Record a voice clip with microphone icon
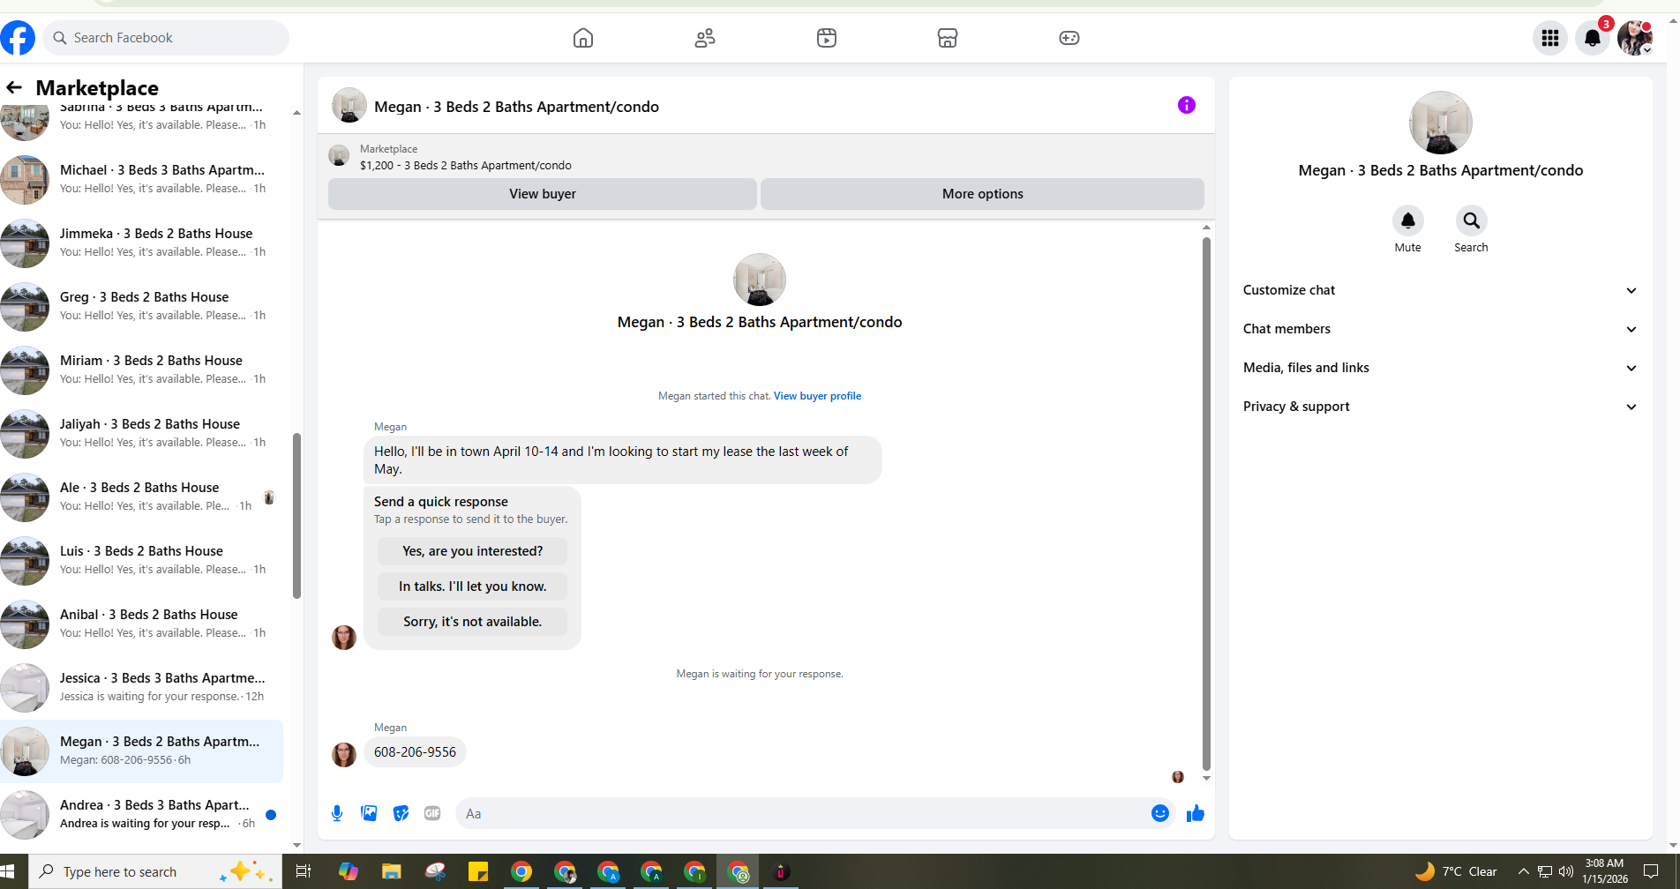This screenshot has width=1680, height=889. point(337,813)
